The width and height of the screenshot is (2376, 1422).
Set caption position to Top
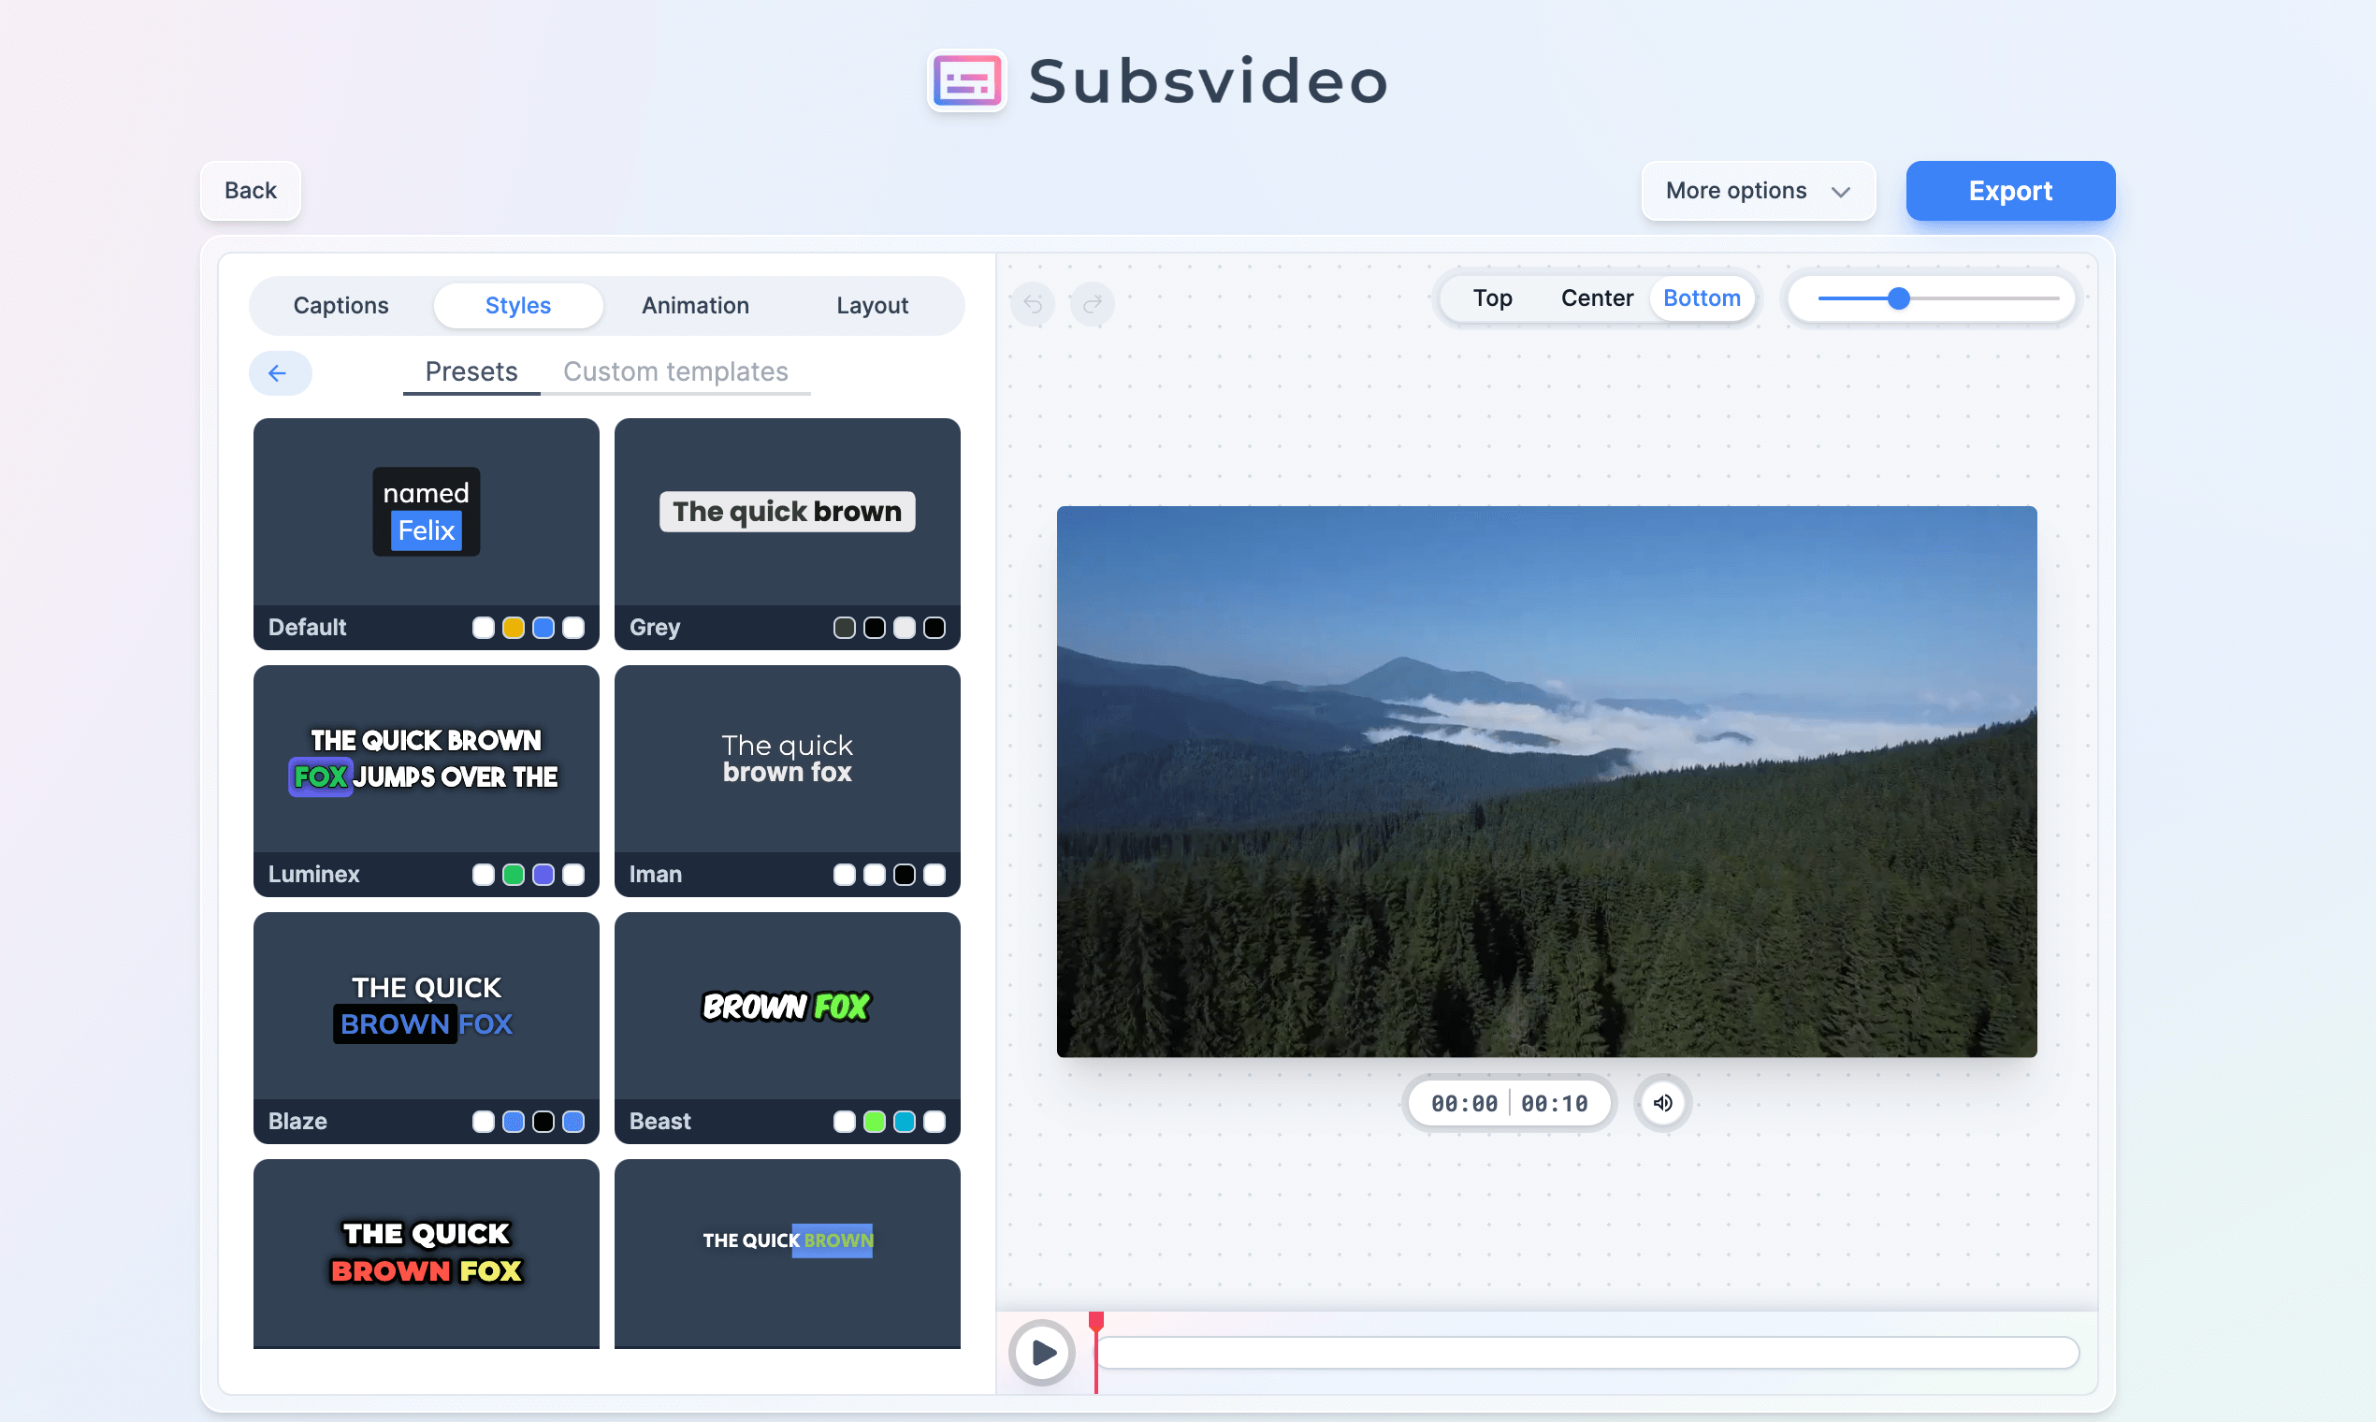[1492, 298]
